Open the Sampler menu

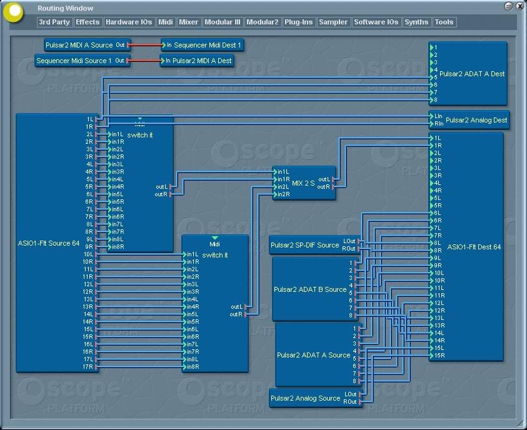[333, 22]
